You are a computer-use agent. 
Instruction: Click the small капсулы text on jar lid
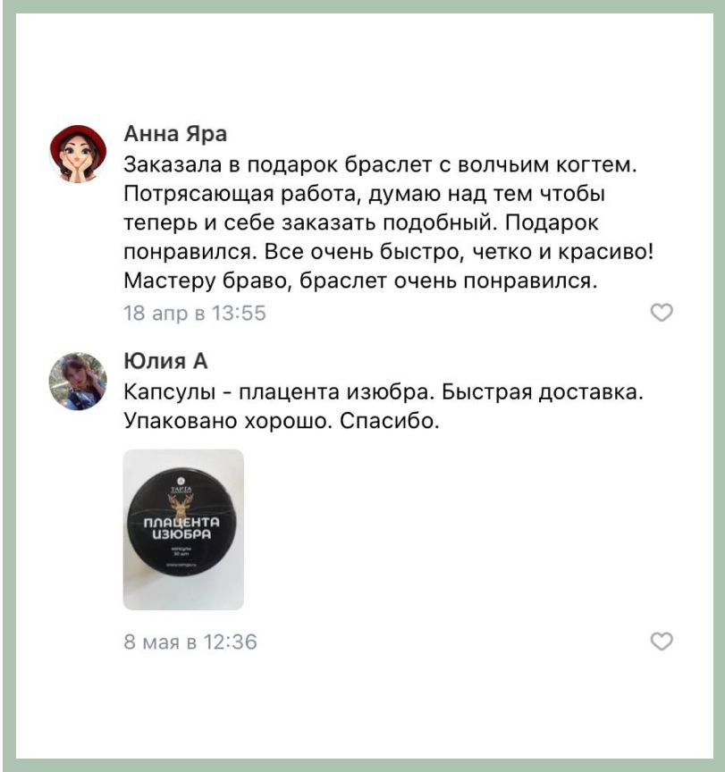(x=181, y=548)
